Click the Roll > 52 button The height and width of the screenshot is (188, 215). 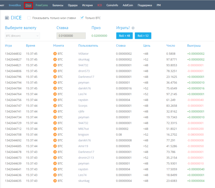point(143,36)
